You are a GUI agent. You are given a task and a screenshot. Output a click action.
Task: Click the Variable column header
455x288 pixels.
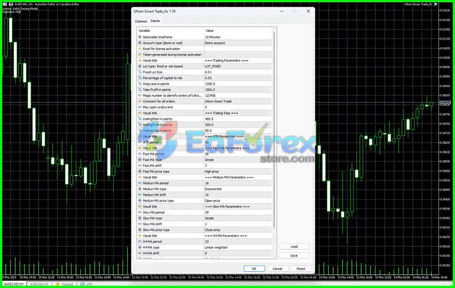coord(170,31)
